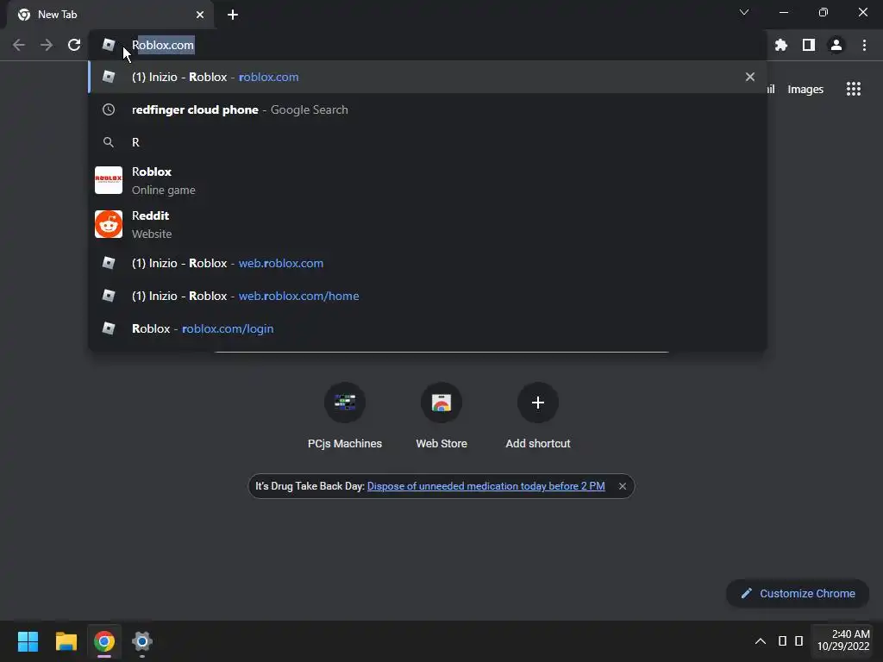
Task: Click the address bar text Roblox.com
Action: [163, 45]
